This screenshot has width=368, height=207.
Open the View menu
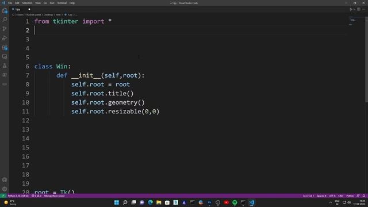tap(38, 3)
